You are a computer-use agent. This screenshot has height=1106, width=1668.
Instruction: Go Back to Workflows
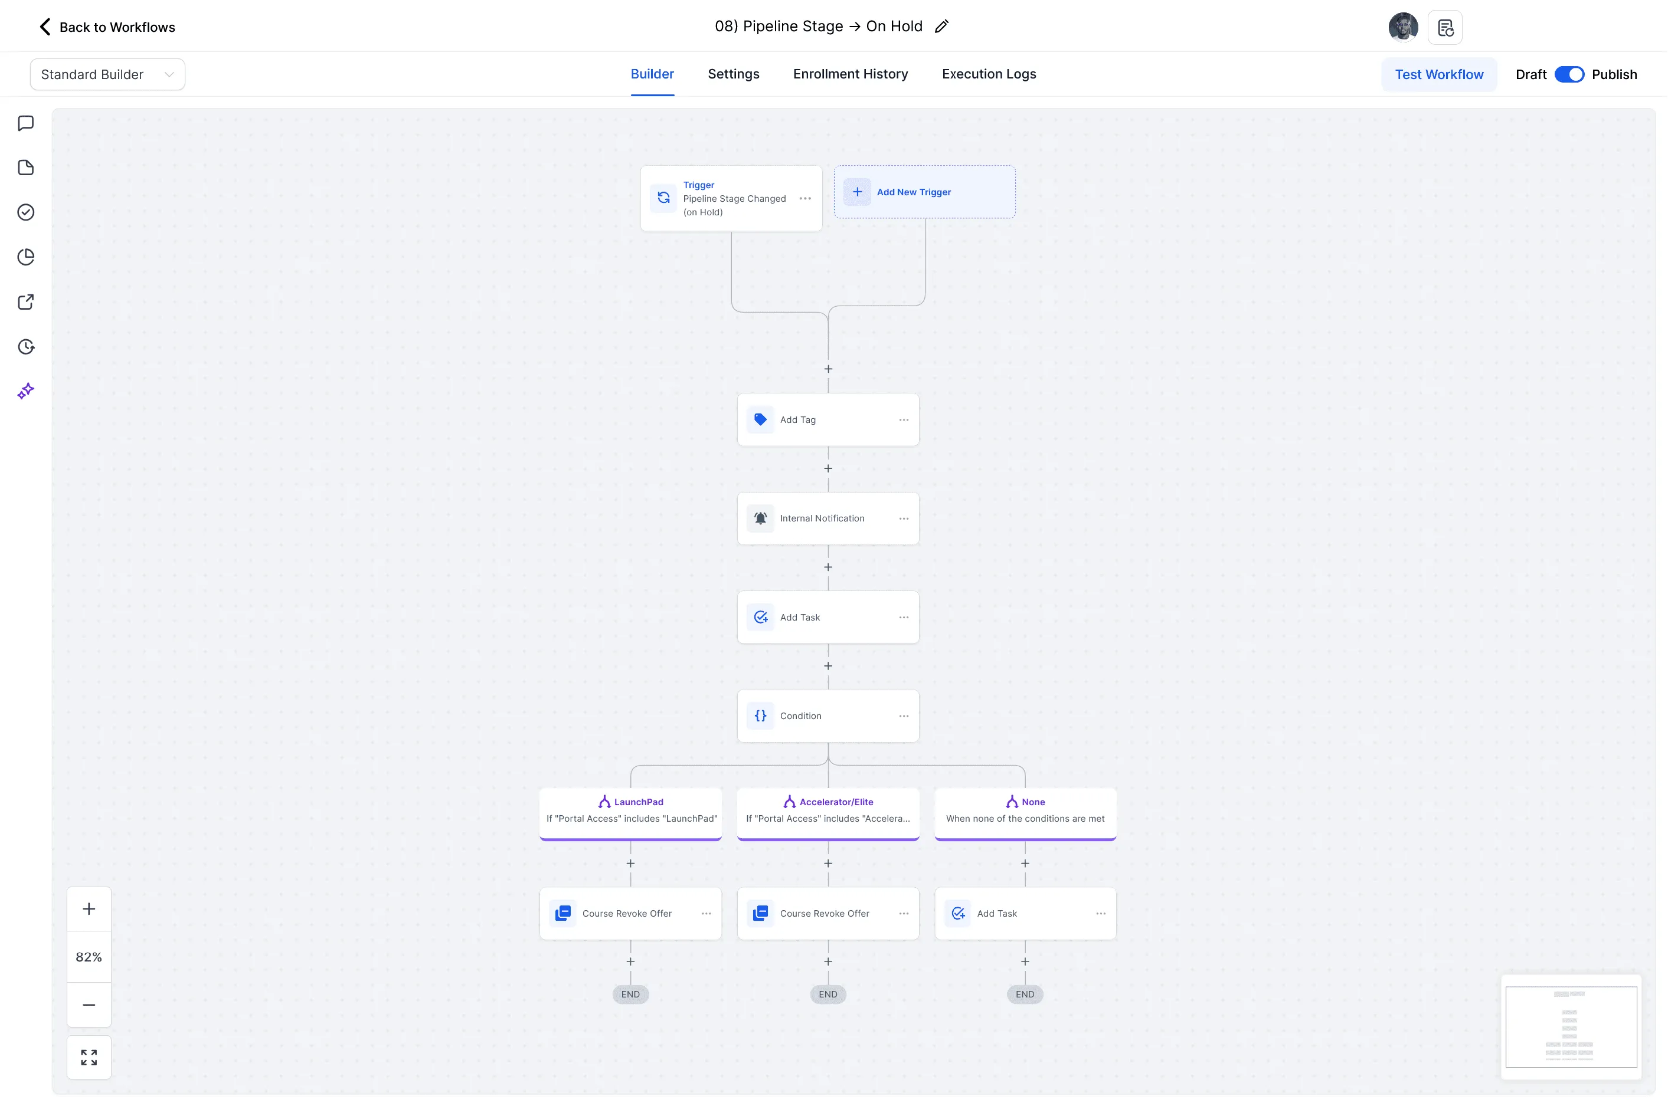[x=107, y=27]
